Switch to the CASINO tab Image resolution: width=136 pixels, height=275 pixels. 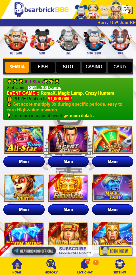[94, 67]
